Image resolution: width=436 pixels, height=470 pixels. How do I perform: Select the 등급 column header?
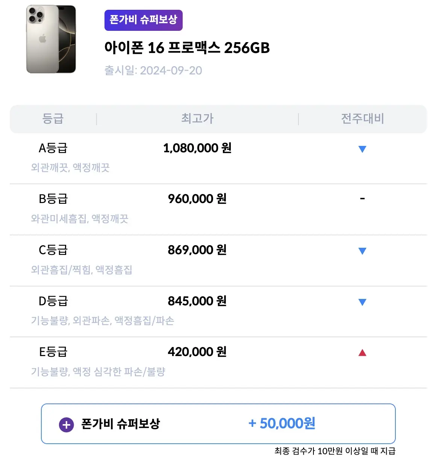coord(53,119)
